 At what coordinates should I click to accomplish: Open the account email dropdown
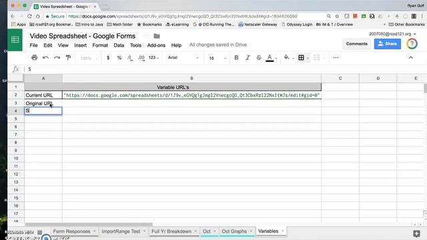(x=393, y=34)
